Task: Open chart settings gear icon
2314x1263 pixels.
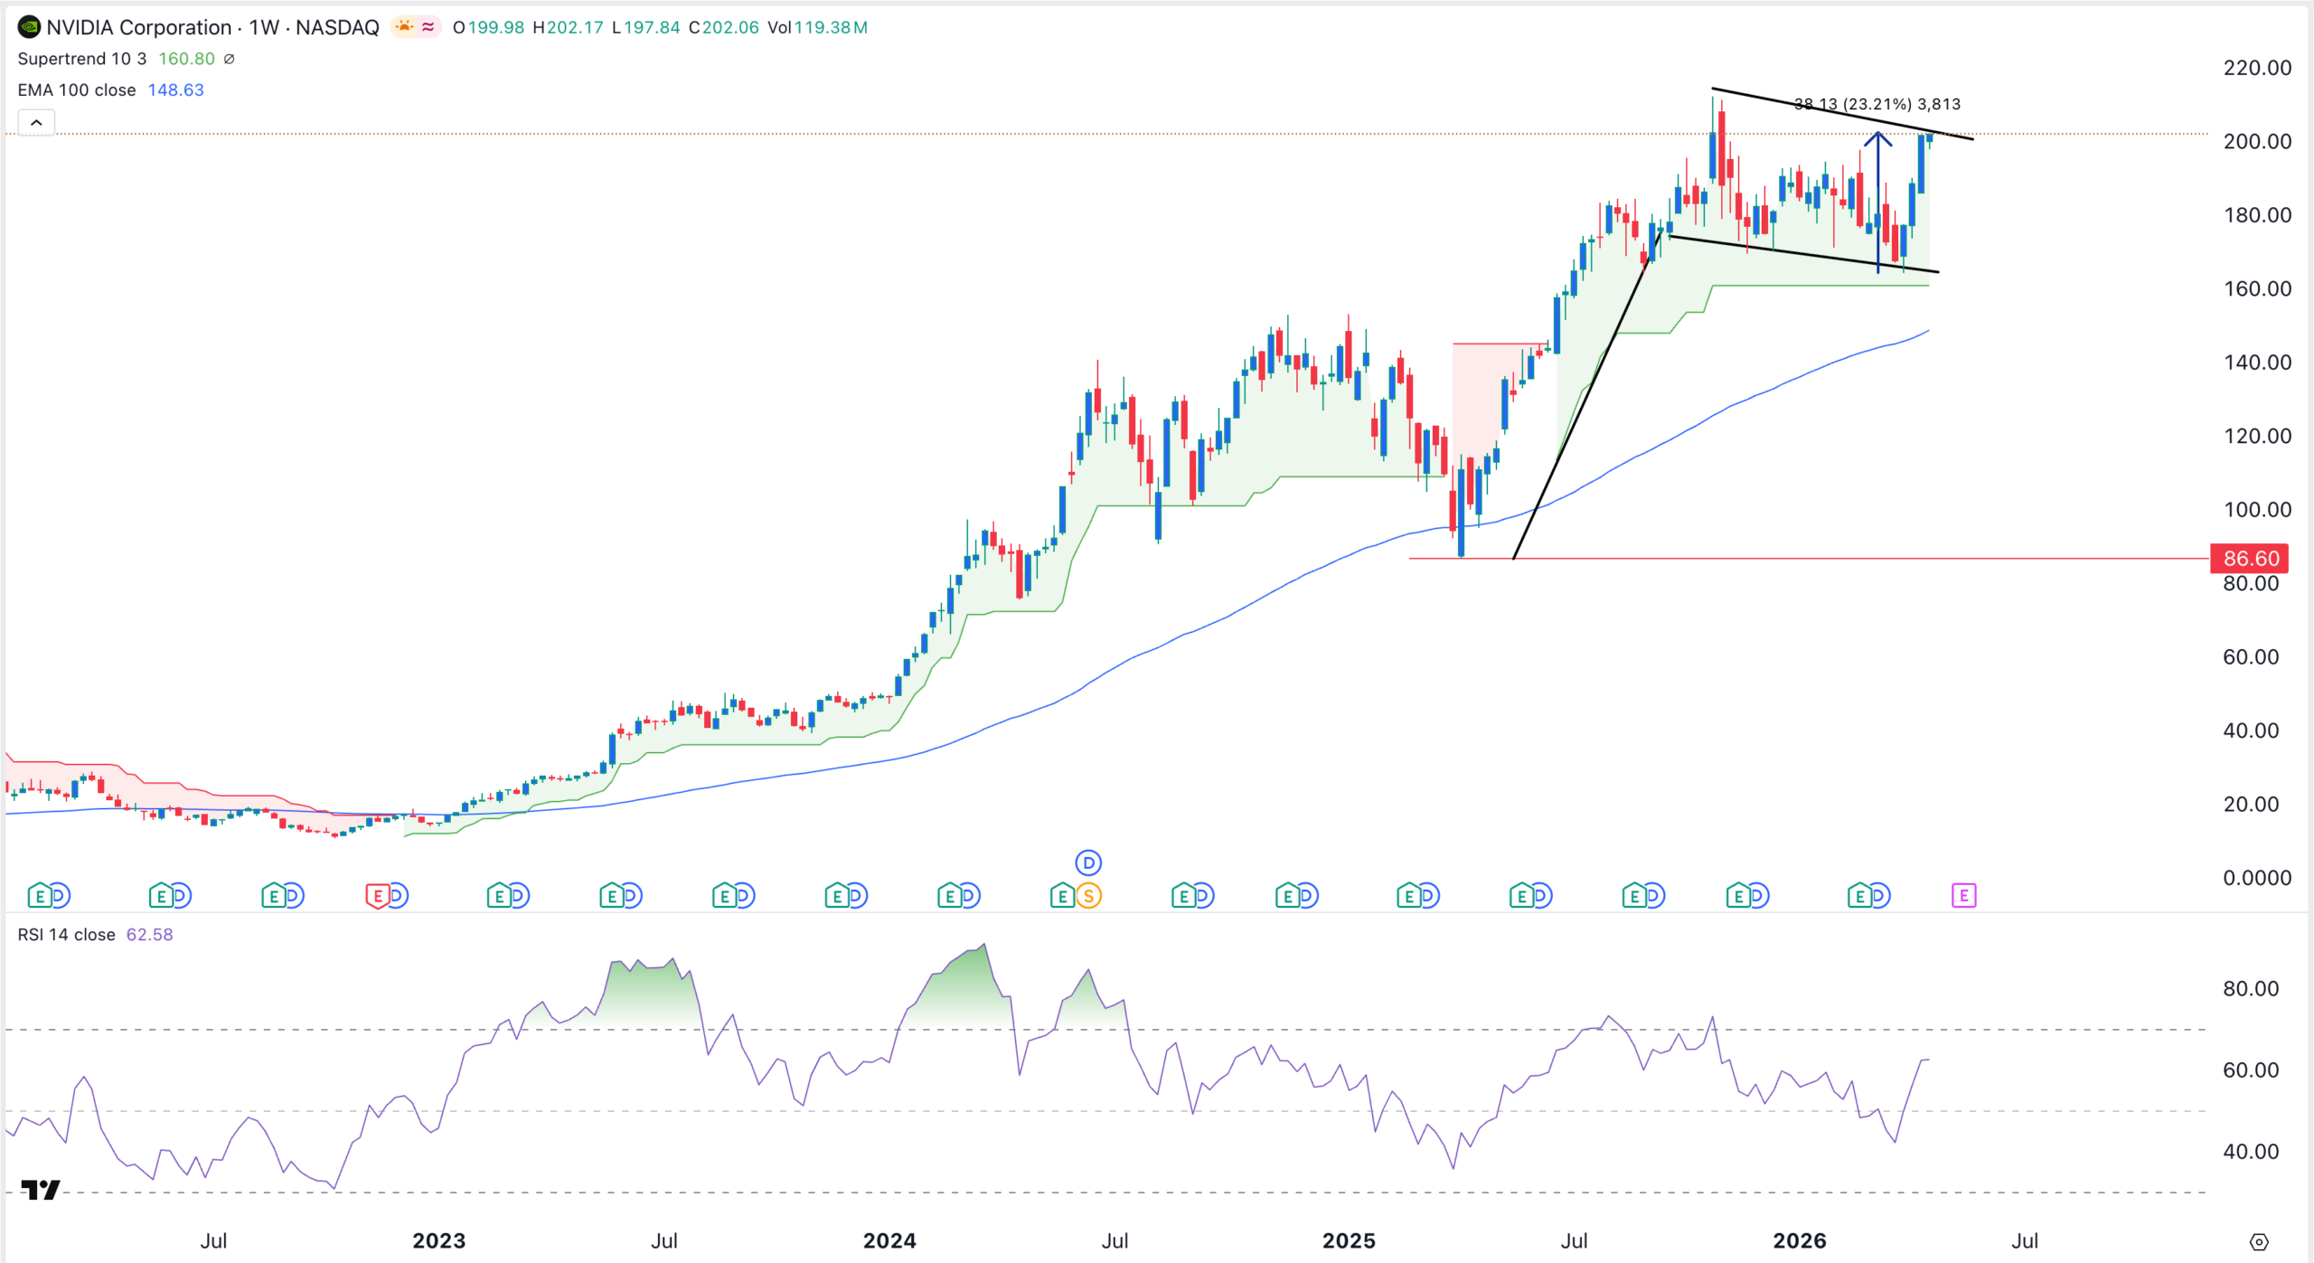Action: (2259, 1241)
